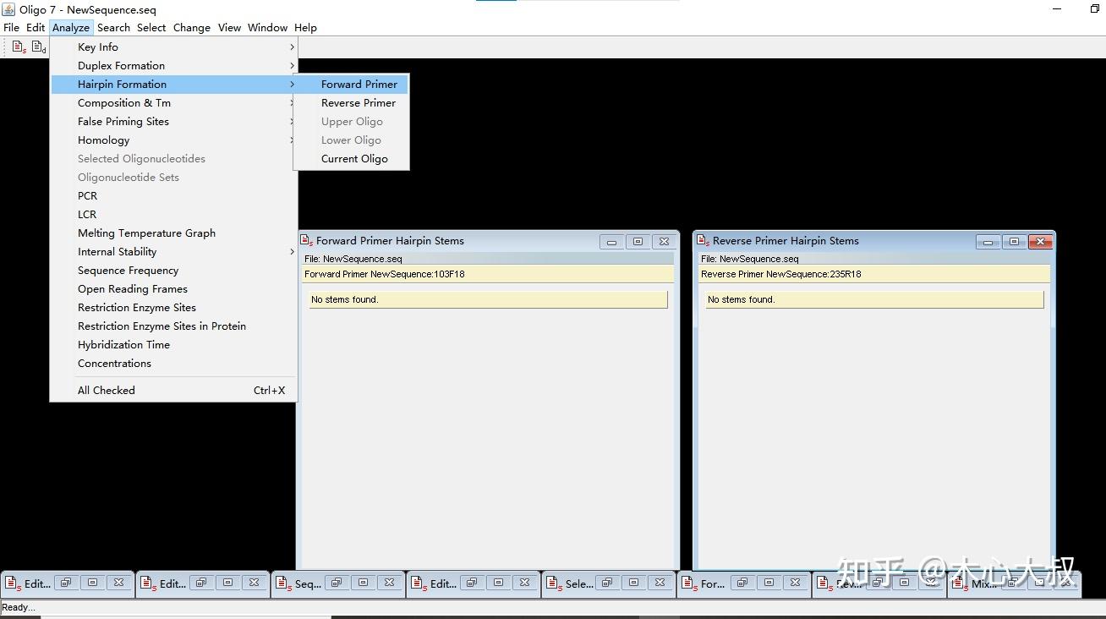Minimize the Reverse Primer Hairpin Stems window
Viewport: 1106px width, 619px height.
(988, 242)
